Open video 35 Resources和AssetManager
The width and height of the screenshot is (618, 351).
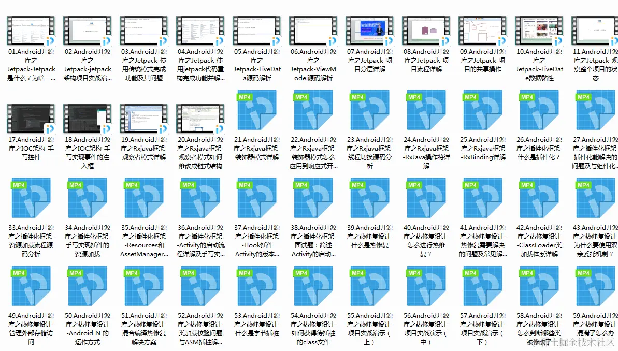pos(144,198)
